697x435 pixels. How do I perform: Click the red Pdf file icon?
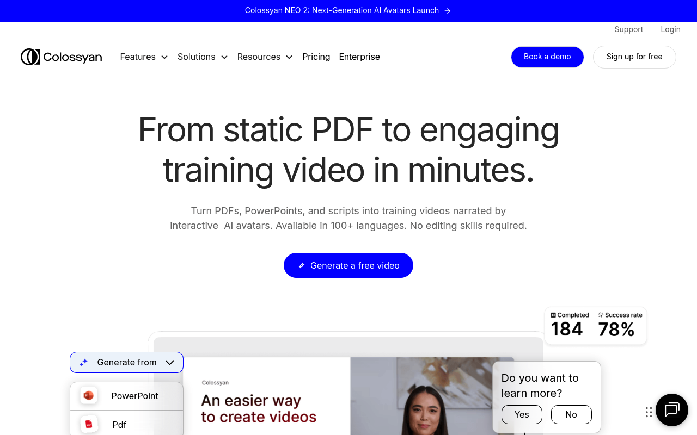tap(89, 424)
